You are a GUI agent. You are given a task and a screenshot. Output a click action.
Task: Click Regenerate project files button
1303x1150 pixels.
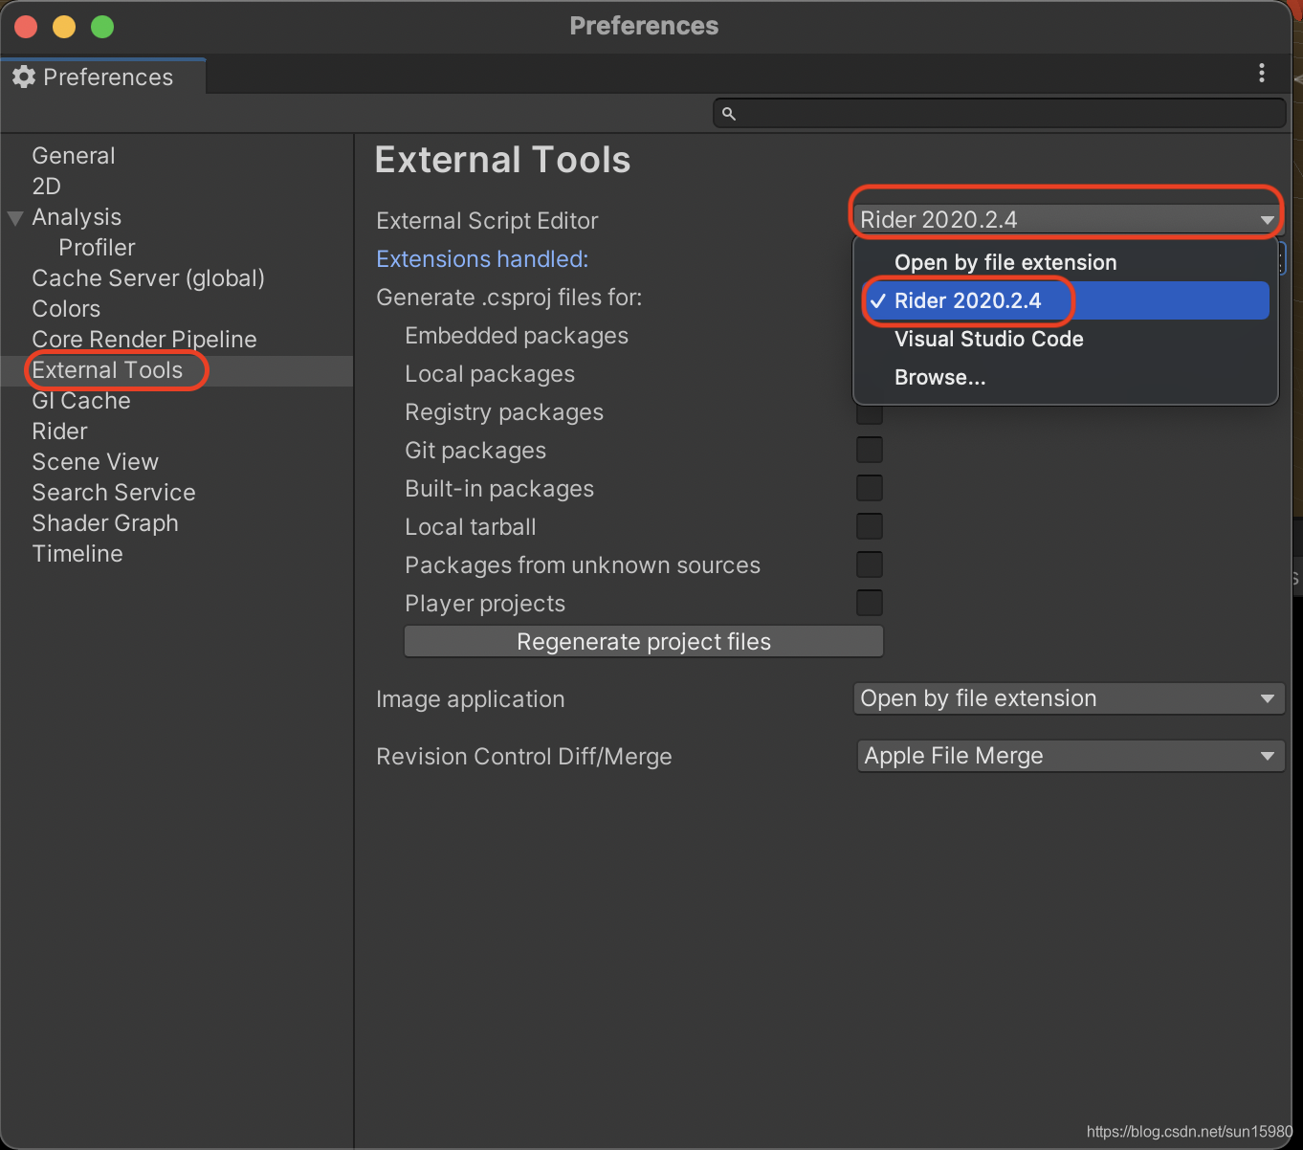click(x=644, y=641)
